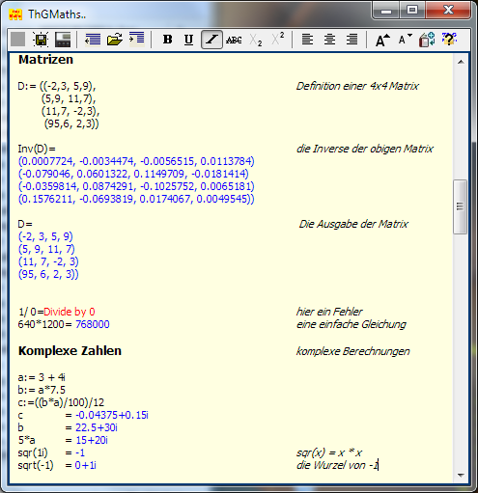Image resolution: width=478 pixels, height=493 pixels.
Task: Click the inverse row starting '(0.0007724'
Action: tap(136, 161)
